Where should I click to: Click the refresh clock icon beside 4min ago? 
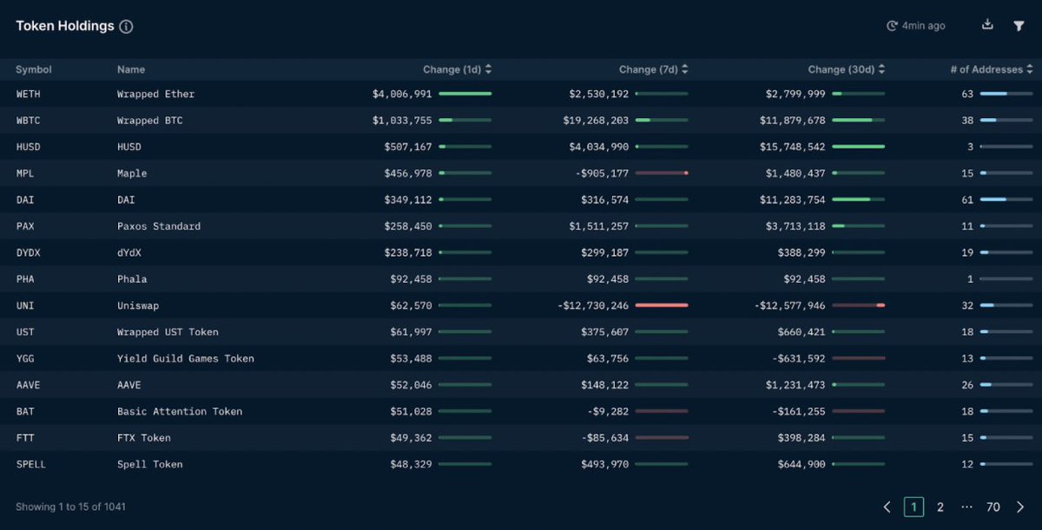(892, 26)
